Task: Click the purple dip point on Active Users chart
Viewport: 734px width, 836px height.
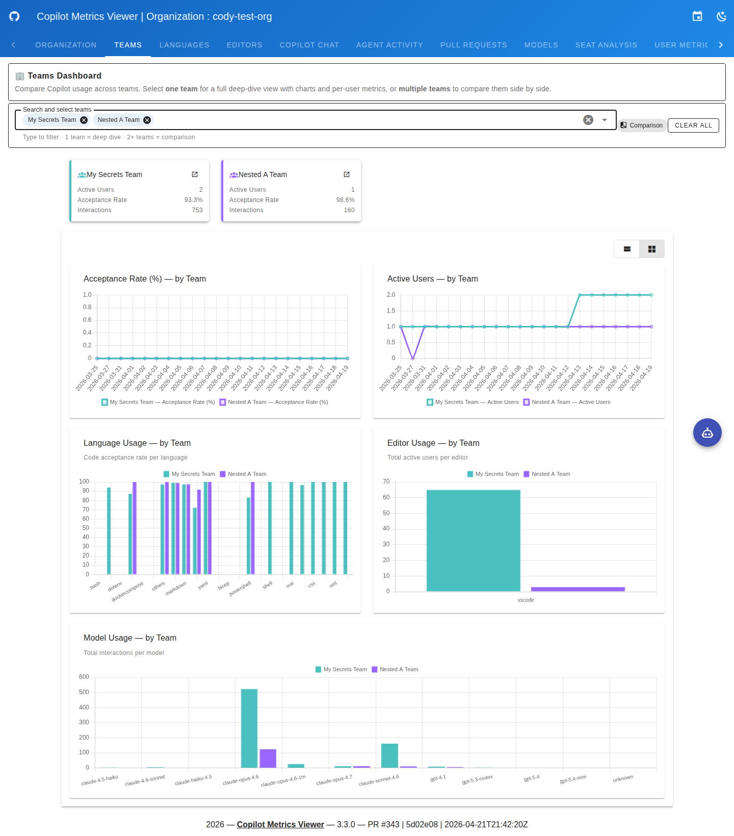Action: click(x=413, y=358)
